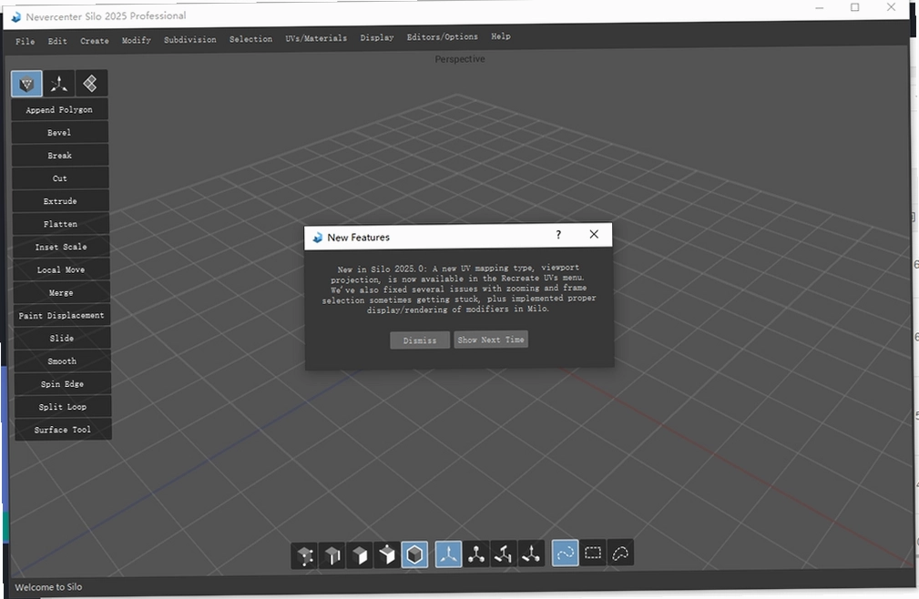This screenshot has height=599, width=919.
Task: Close the New Features dialog
Action: pos(594,234)
